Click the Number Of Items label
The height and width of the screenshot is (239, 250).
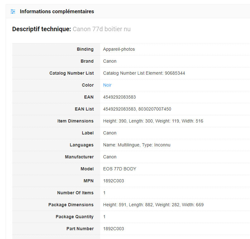pyautogui.click(x=75, y=193)
